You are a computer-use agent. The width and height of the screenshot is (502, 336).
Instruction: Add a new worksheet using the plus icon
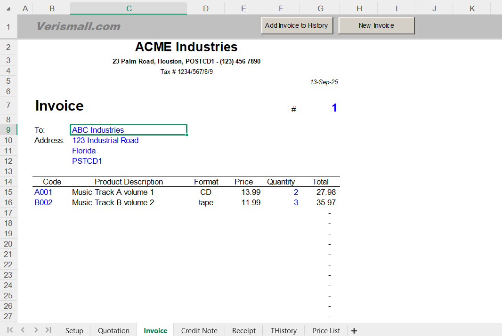click(354, 330)
